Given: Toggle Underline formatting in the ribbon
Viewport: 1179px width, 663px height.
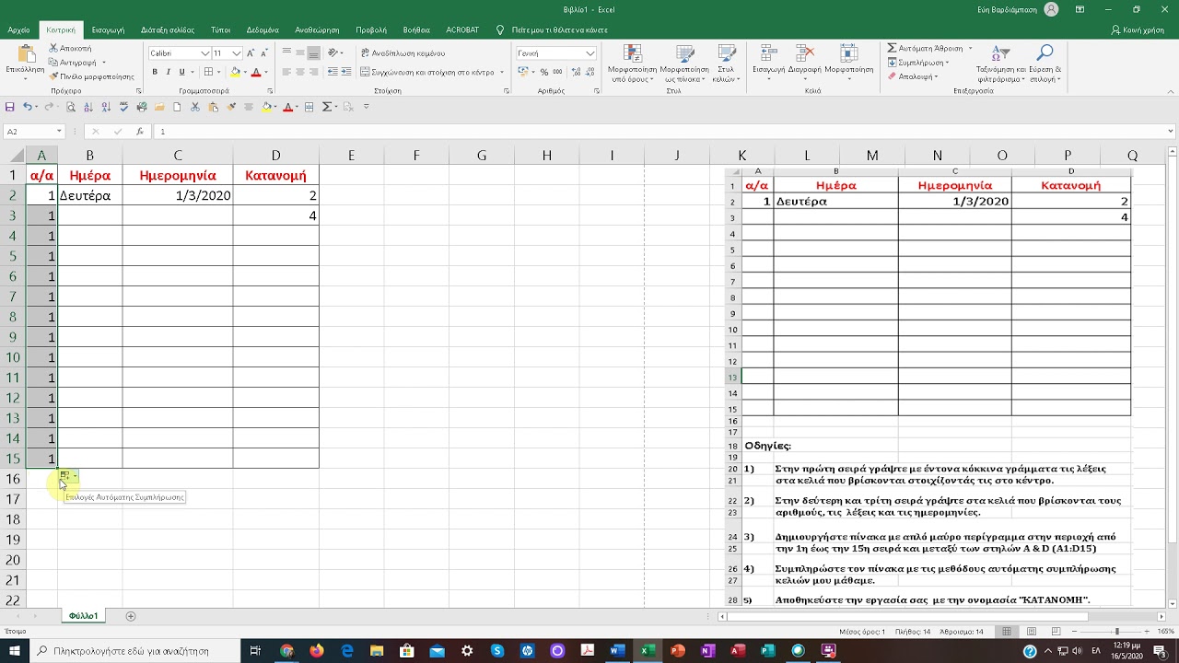Looking at the screenshot, I should coord(181,72).
